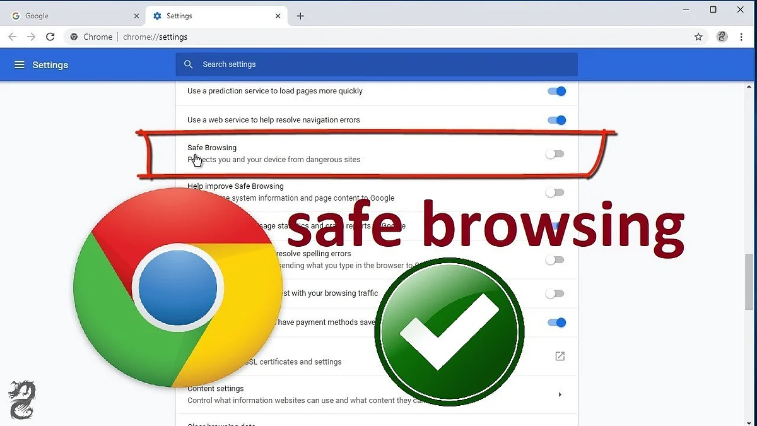Click the profile avatar icon

pyautogui.click(x=722, y=37)
